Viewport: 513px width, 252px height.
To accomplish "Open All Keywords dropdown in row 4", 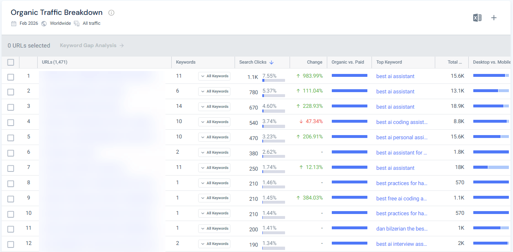I will [214, 122].
